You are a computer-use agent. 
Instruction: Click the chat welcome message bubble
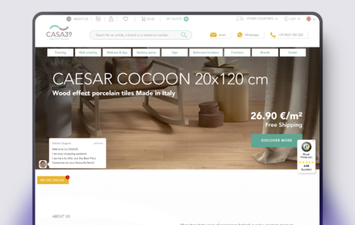pos(77,153)
